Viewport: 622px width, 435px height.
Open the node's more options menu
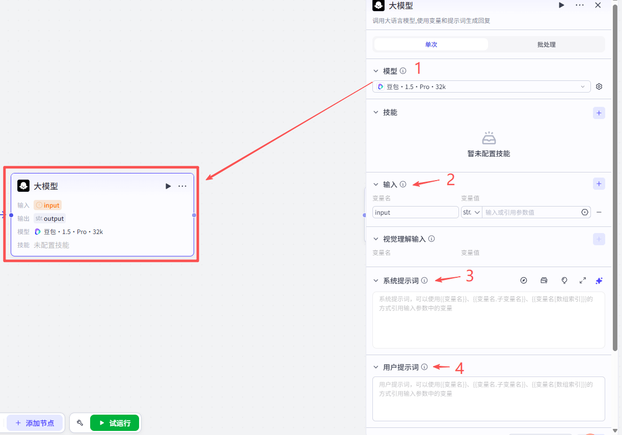(x=580, y=5)
